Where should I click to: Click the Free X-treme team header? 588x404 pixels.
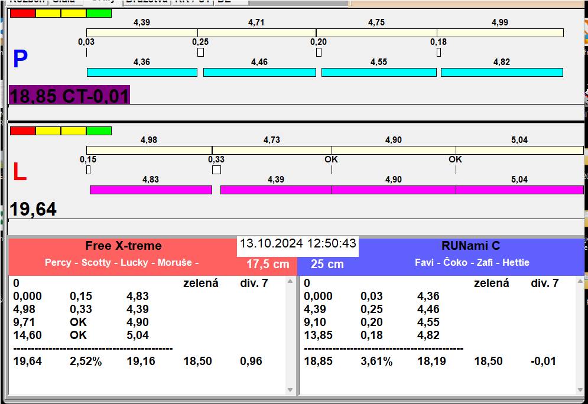[x=123, y=246]
